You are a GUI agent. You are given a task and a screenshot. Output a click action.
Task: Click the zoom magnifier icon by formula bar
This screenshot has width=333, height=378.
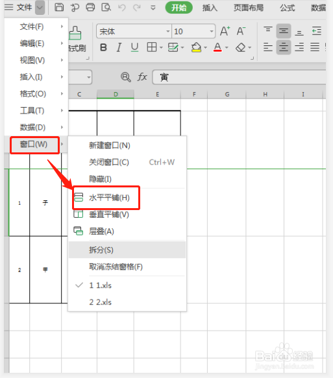point(126,77)
